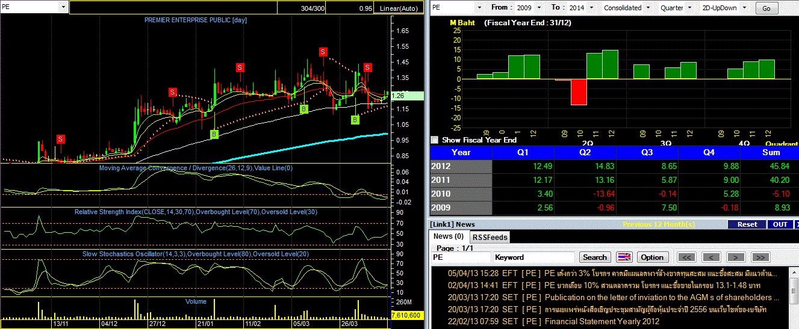Click the Search button in the news panel
This screenshot has width=799, height=329.
tap(595, 257)
